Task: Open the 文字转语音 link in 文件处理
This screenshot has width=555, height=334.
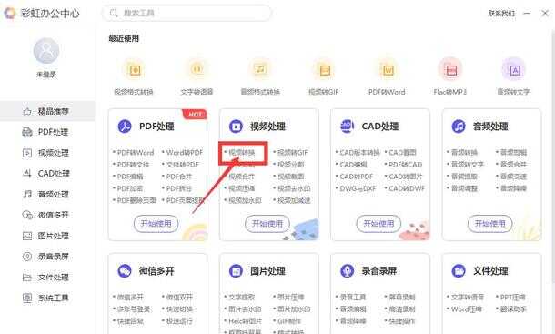Action: pyautogui.click(x=468, y=298)
